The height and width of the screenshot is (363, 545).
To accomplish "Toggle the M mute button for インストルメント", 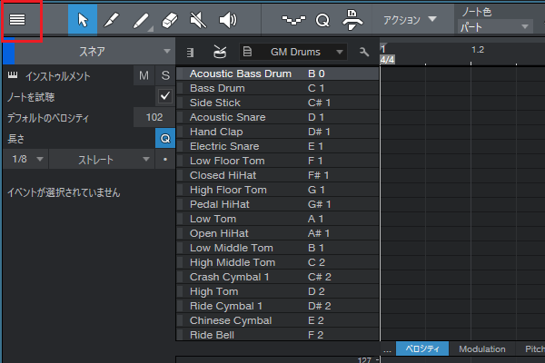I will [144, 74].
